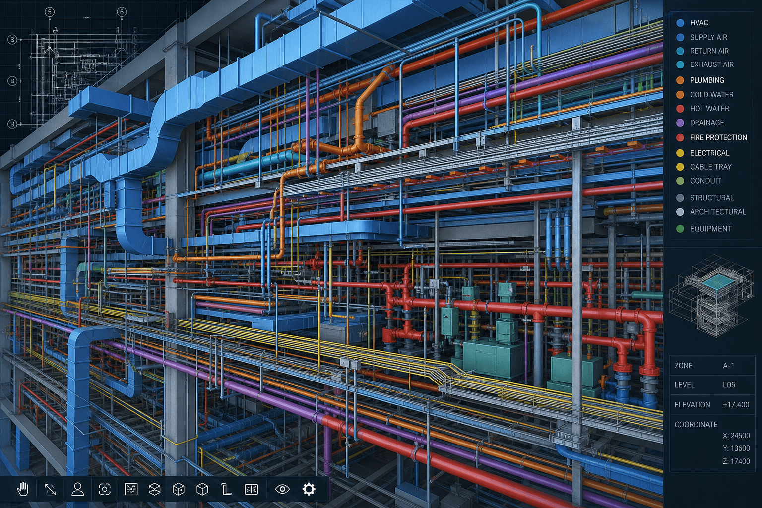Viewport: 762px width, 508px height.
Task: Click the X: 24500 coordinate value
Action: (736, 436)
